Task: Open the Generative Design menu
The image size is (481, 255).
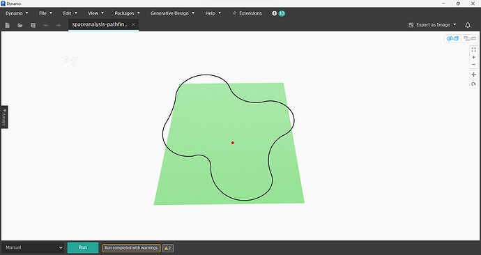Action: tap(172, 13)
